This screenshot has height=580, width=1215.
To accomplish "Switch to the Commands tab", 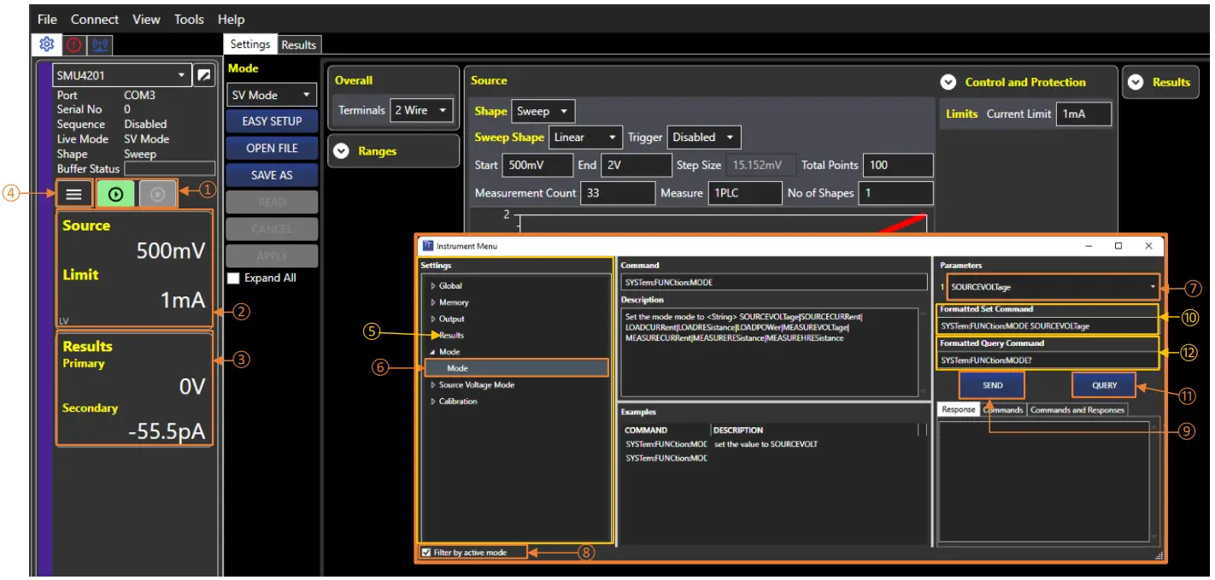I will point(1003,410).
